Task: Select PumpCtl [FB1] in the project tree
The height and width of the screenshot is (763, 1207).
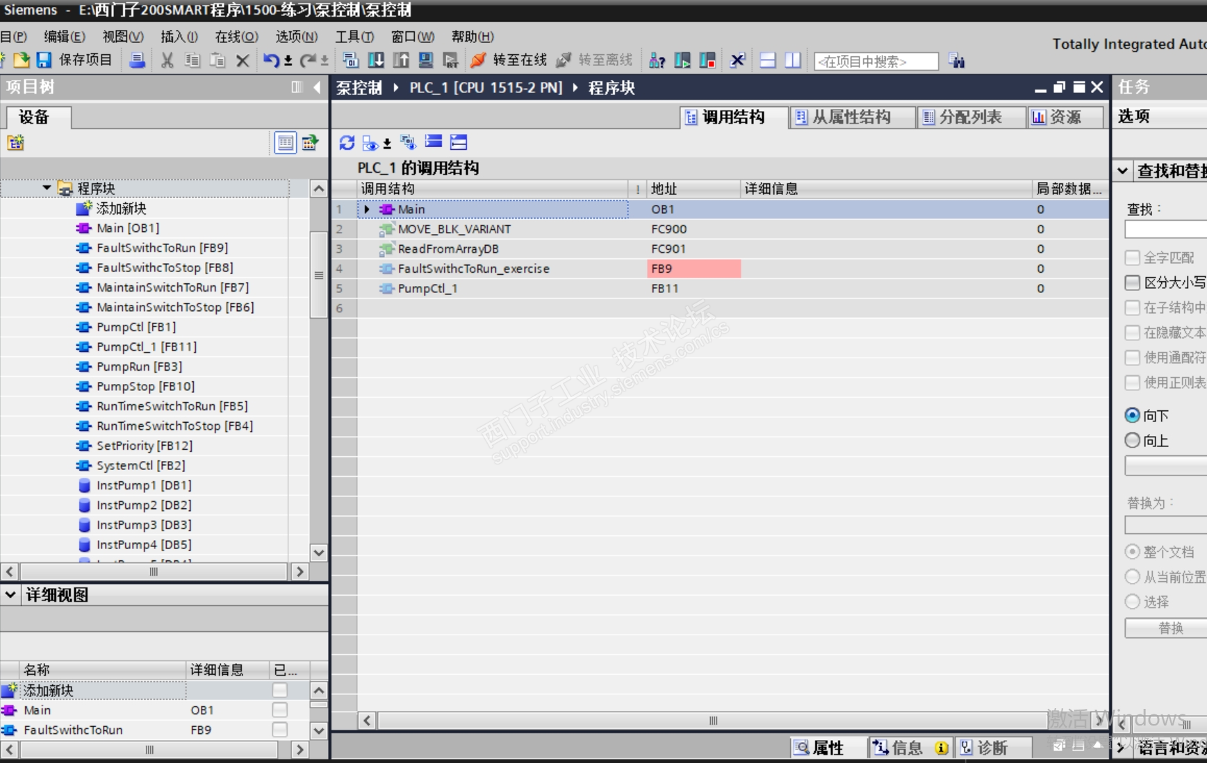Action: [x=136, y=327]
